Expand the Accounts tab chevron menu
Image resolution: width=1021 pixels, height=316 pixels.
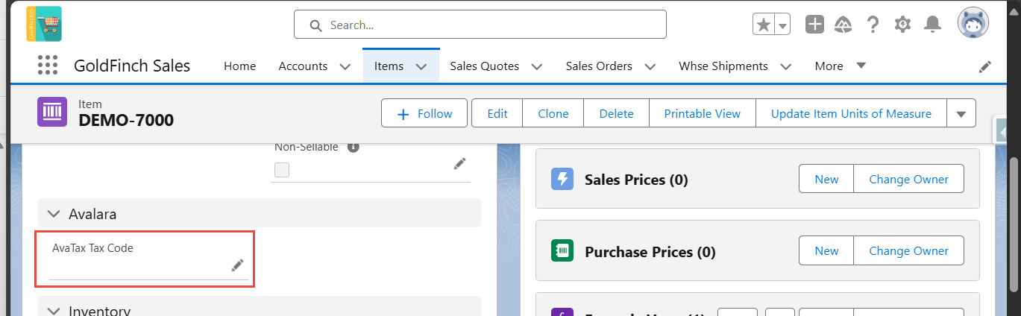click(x=345, y=66)
